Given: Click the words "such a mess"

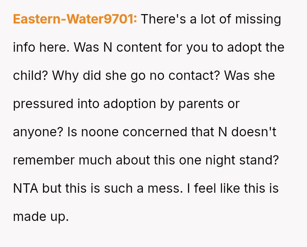Looking at the screenshot, I should (139, 188).
